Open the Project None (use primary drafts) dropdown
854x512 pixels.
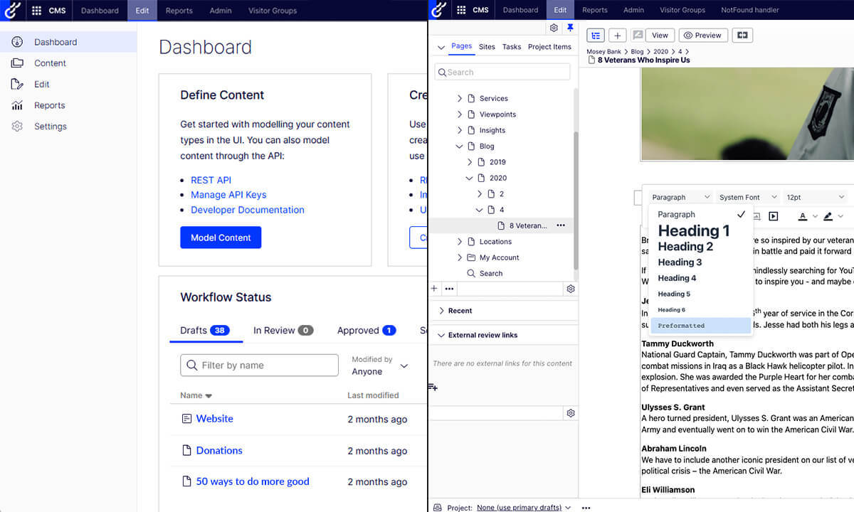524,508
